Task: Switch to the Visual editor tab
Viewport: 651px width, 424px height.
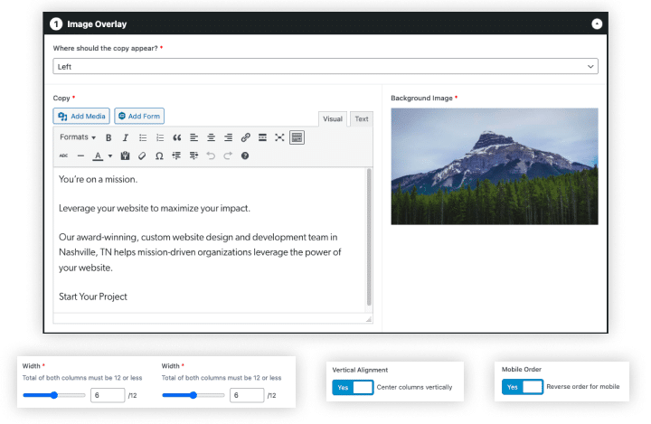Action: pos(333,118)
